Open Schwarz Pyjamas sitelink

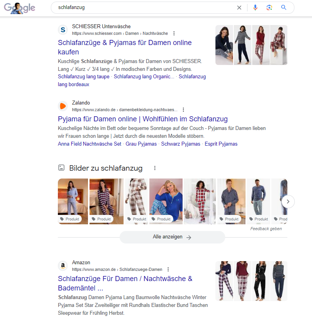tap(181, 144)
